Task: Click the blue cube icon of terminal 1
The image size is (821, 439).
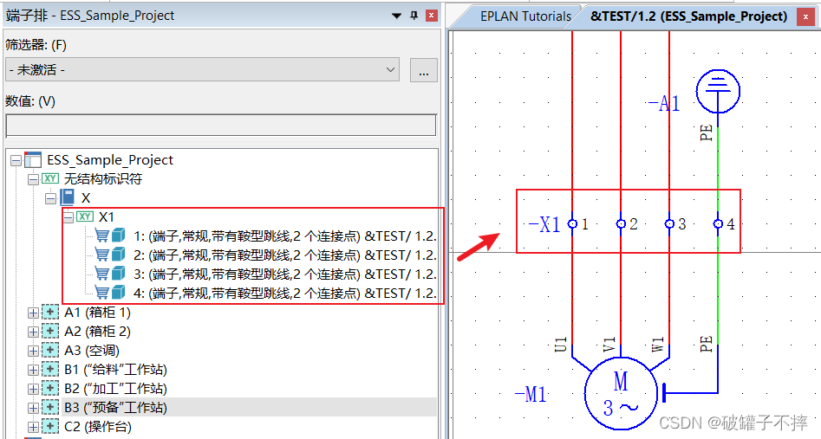Action: pyautogui.click(x=119, y=236)
